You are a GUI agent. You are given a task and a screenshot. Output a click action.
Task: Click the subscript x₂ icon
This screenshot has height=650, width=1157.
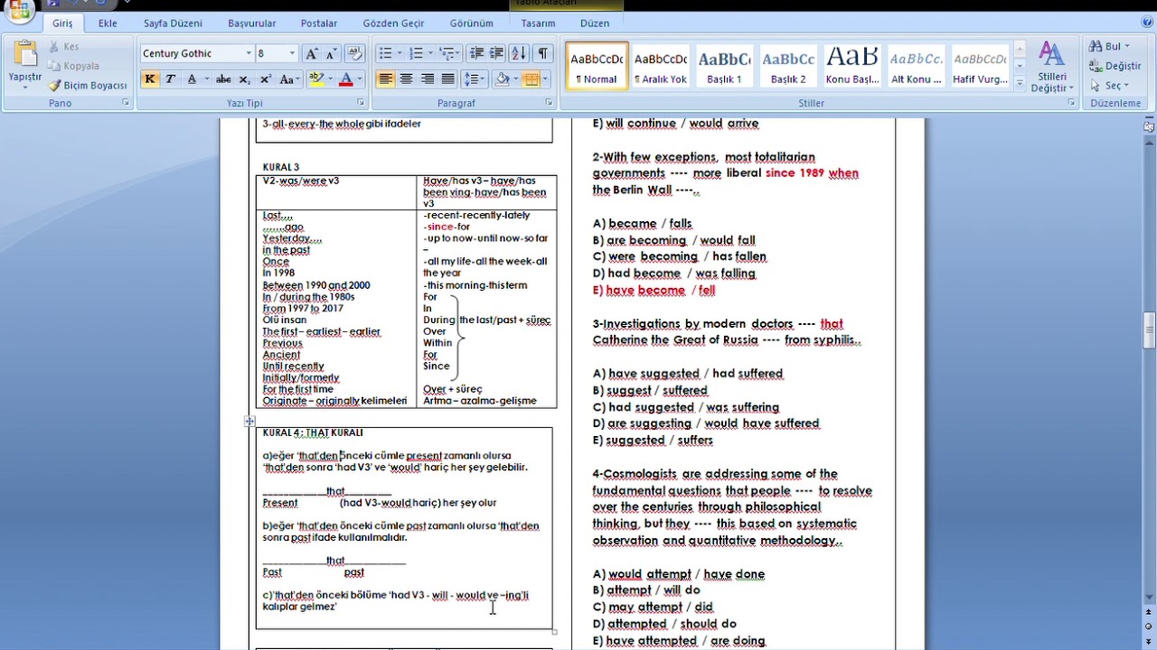[x=245, y=79]
